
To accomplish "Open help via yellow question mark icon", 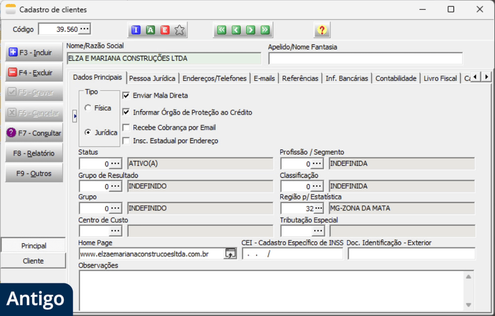I will point(322,30).
